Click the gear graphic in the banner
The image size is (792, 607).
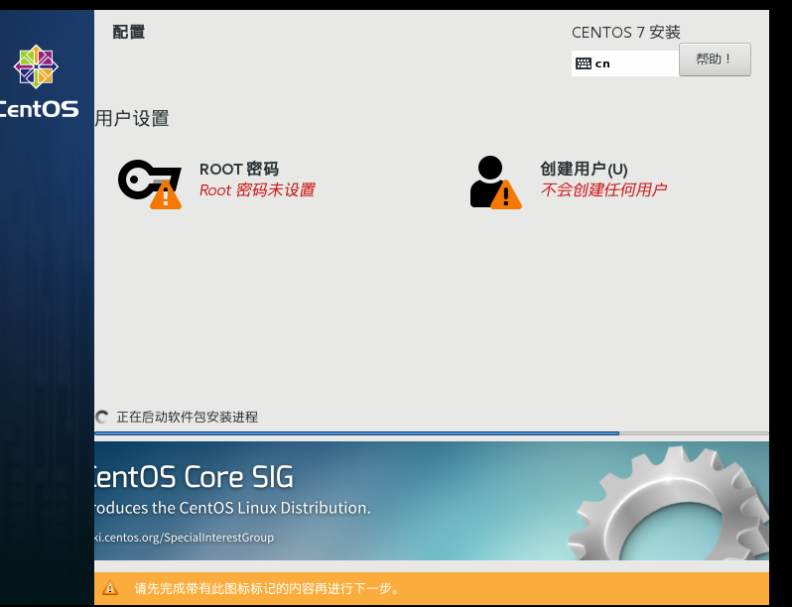(669, 503)
